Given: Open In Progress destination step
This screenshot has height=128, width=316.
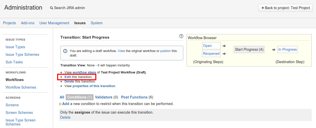Looking at the screenshot, I should coord(287,49).
